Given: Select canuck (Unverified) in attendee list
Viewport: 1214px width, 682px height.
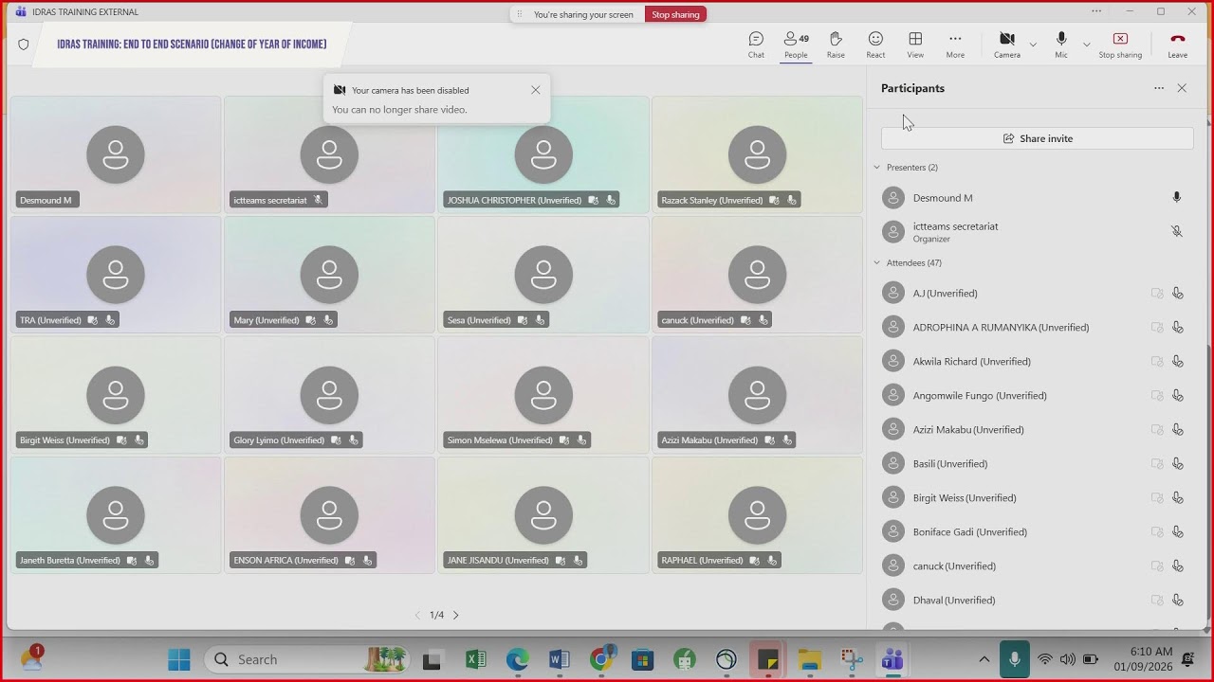Looking at the screenshot, I should coord(1037,566).
